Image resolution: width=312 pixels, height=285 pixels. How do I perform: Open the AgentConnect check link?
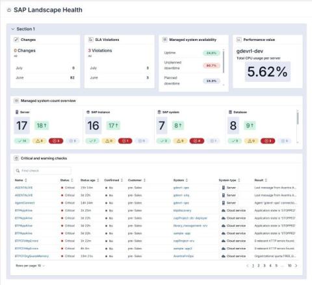(25, 203)
